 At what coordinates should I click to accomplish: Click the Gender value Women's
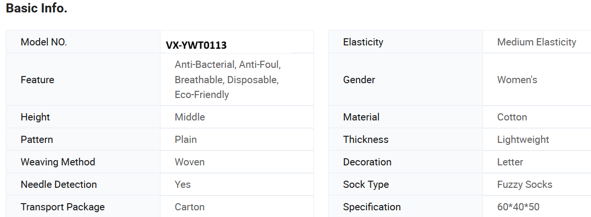tap(517, 80)
